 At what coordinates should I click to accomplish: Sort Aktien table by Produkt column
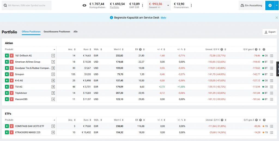(30, 49)
